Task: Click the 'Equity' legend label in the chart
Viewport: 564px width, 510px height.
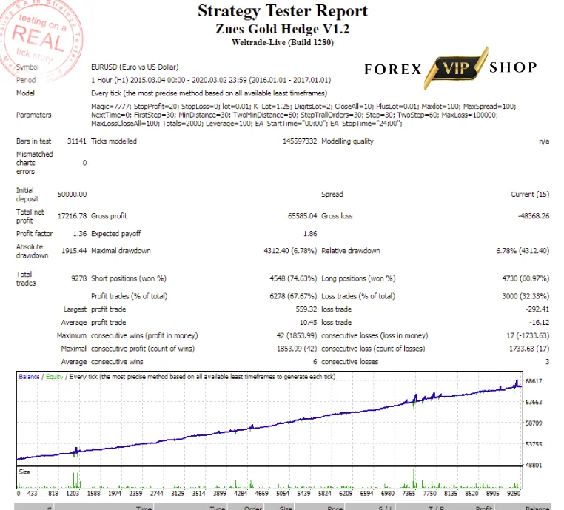Action: coord(54,377)
